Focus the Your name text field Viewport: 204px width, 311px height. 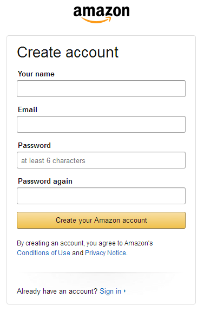pos(101,88)
